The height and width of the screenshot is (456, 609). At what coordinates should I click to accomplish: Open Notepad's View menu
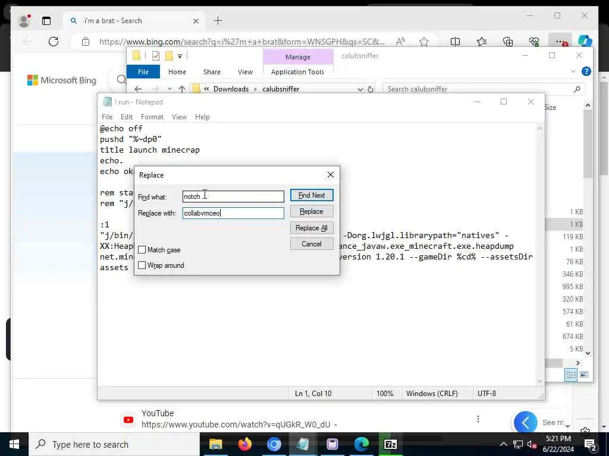[x=179, y=117]
